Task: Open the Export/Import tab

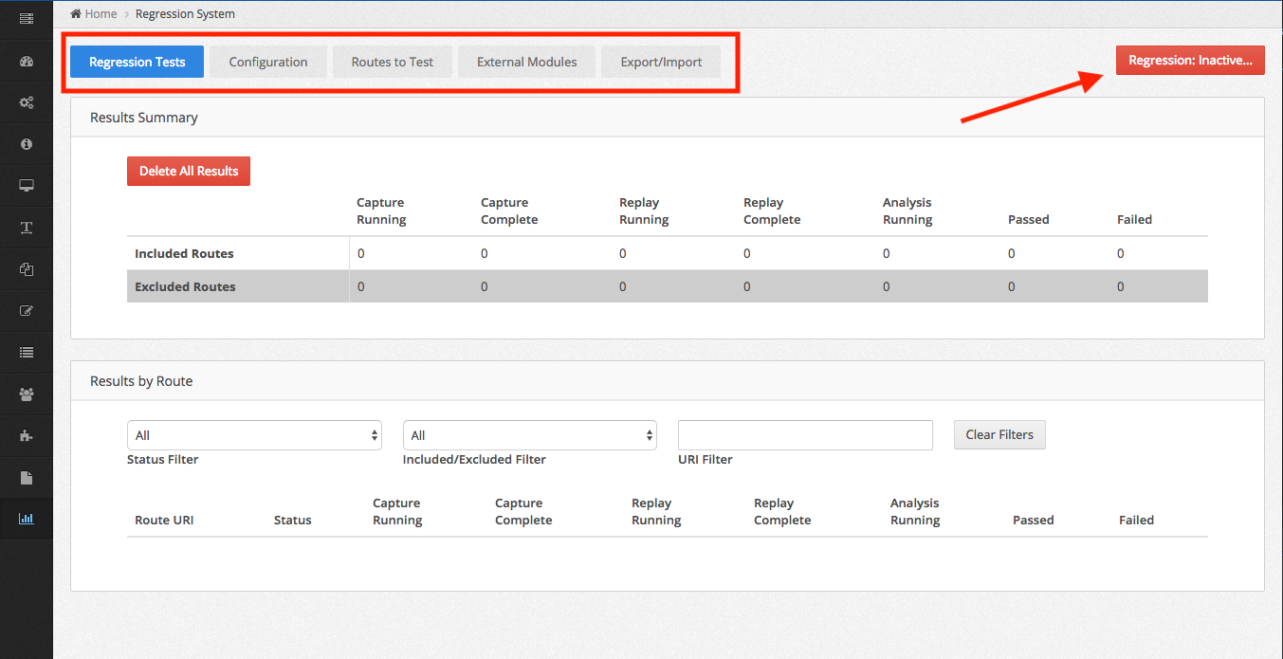Action: (x=661, y=62)
